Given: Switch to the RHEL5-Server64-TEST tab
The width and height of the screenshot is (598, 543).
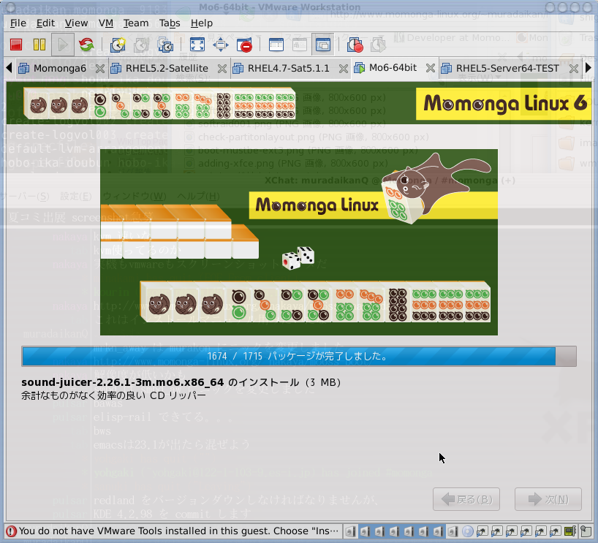Looking at the screenshot, I should tap(507, 68).
